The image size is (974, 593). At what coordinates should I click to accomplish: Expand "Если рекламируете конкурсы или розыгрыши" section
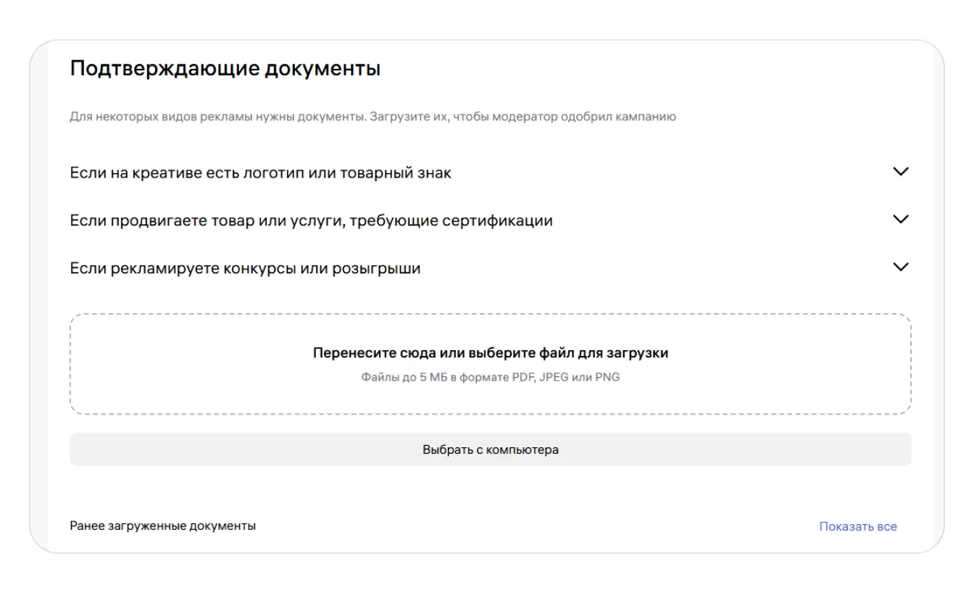pyautogui.click(x=245, y=268)
